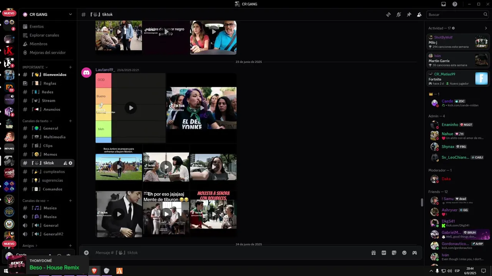
Task: Expand the Amigos category
Action: [x=30, y=246]
